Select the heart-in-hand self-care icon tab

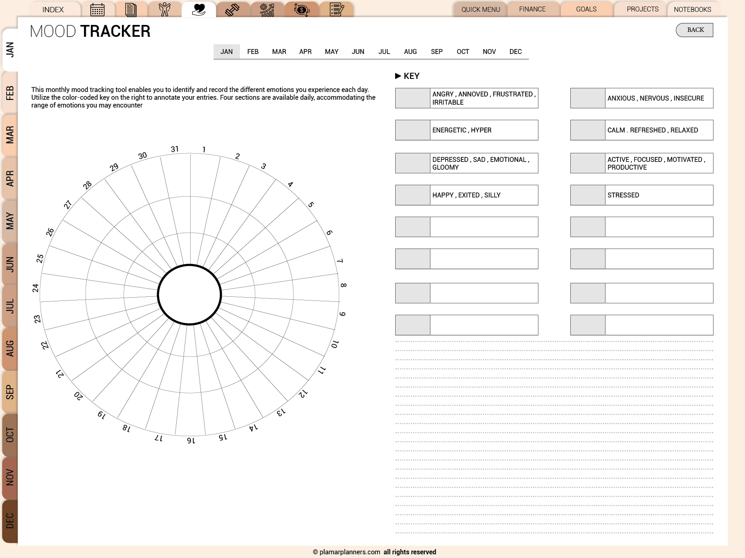tap(199, 9)
